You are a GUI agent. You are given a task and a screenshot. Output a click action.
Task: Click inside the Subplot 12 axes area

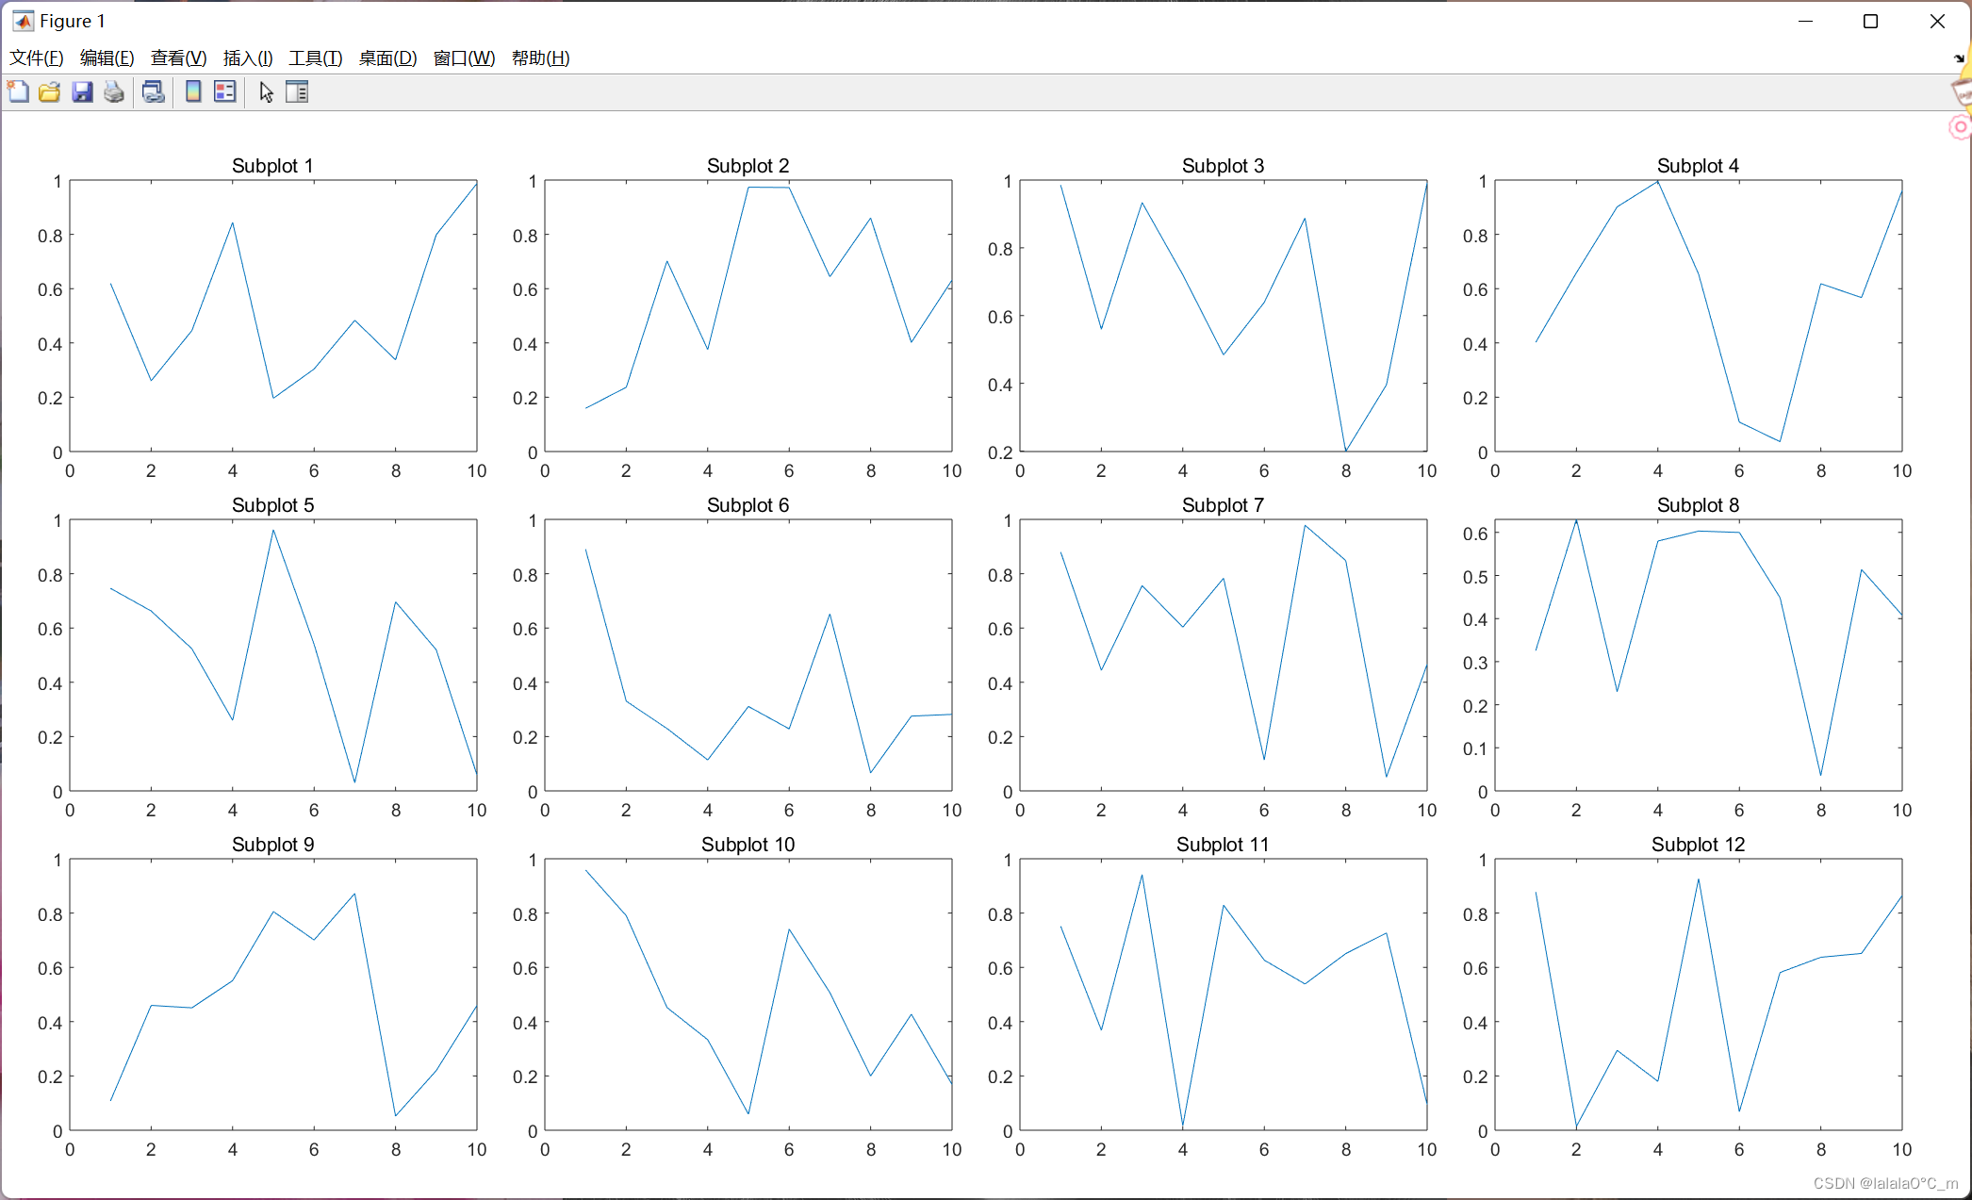click(1699, 995)
